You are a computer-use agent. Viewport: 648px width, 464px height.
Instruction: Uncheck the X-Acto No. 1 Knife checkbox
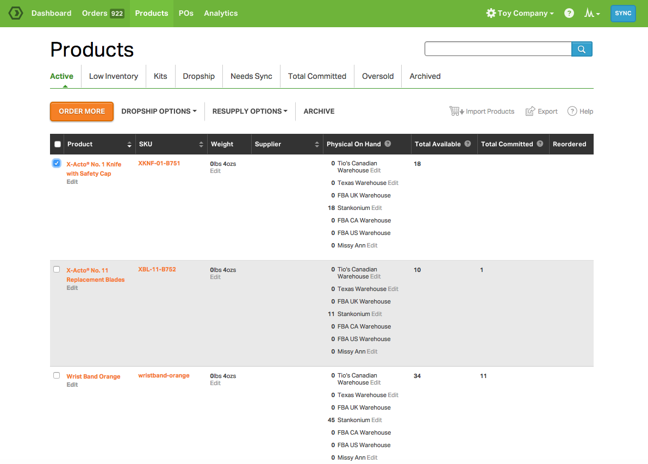pyautogui.click(x=57, y=163)
